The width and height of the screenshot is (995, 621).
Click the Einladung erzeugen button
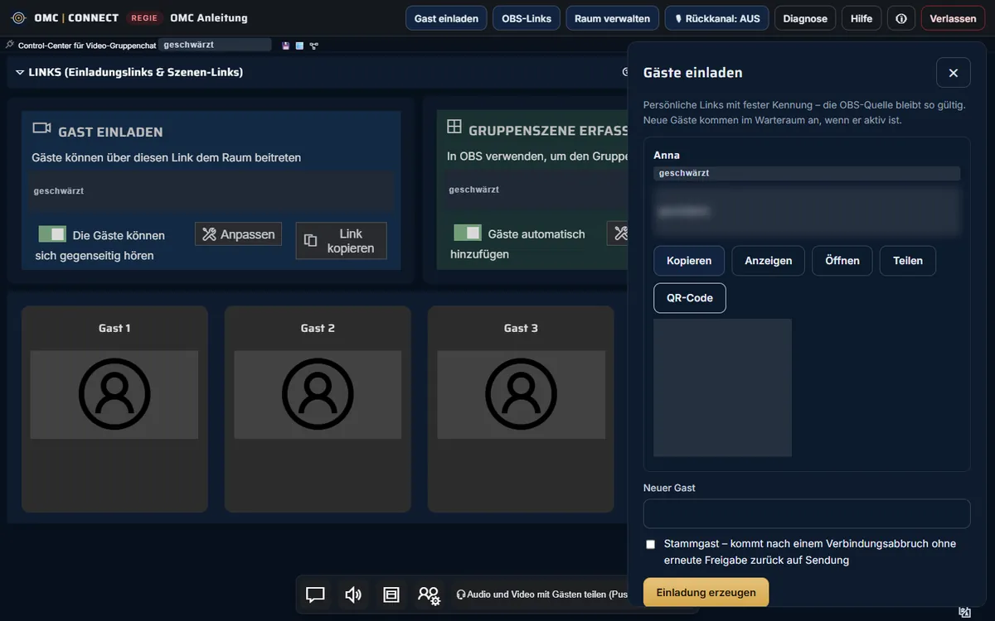(706, 593)
